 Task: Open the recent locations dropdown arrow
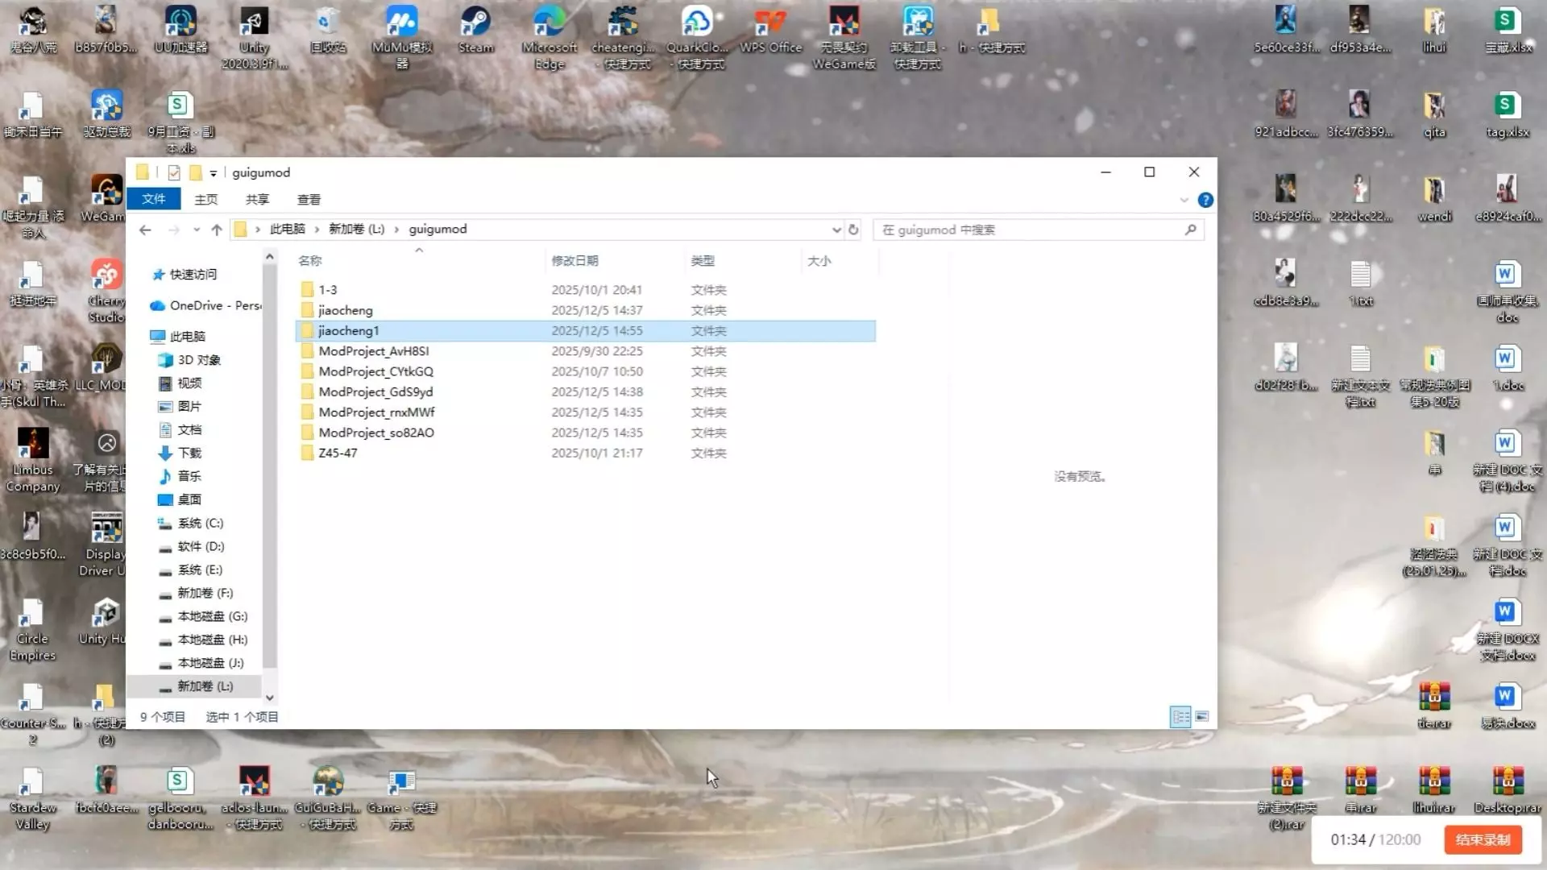click(196, 230)
